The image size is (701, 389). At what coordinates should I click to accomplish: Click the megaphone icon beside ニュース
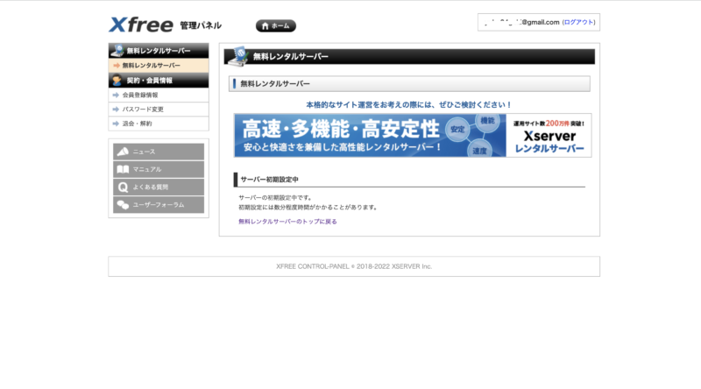(x=123, y=152)
